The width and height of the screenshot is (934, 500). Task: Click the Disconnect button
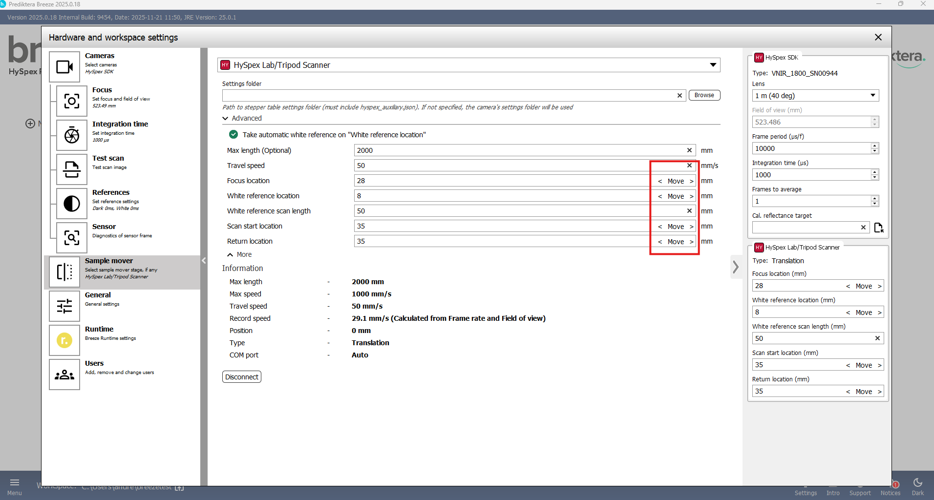pyautogui.click(x=242, y=377)
